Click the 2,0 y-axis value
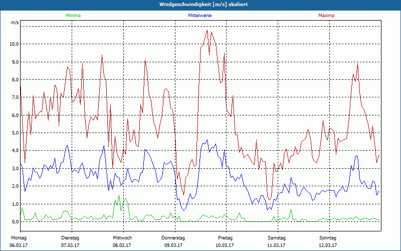Screen dimensions: 401x251 [15, 186]
